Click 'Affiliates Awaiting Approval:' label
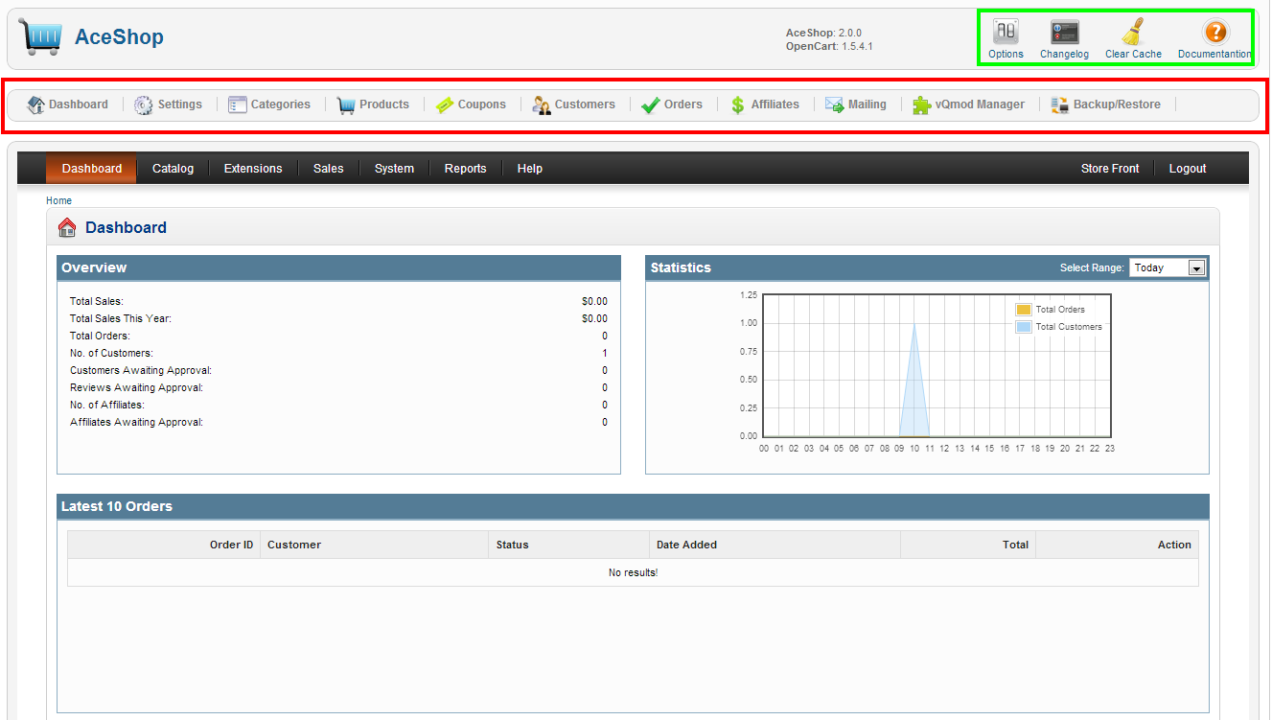The height and width of the screenshot is (720, 1272). (137, 423)
